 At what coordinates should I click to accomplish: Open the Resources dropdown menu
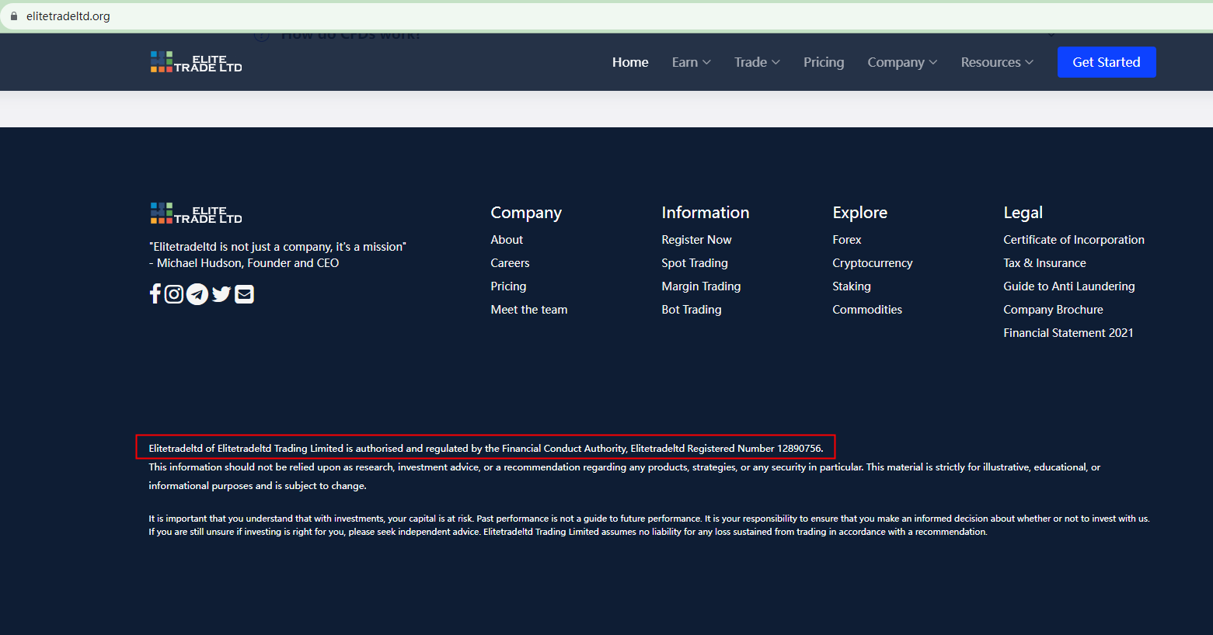[x=997, y=62]
